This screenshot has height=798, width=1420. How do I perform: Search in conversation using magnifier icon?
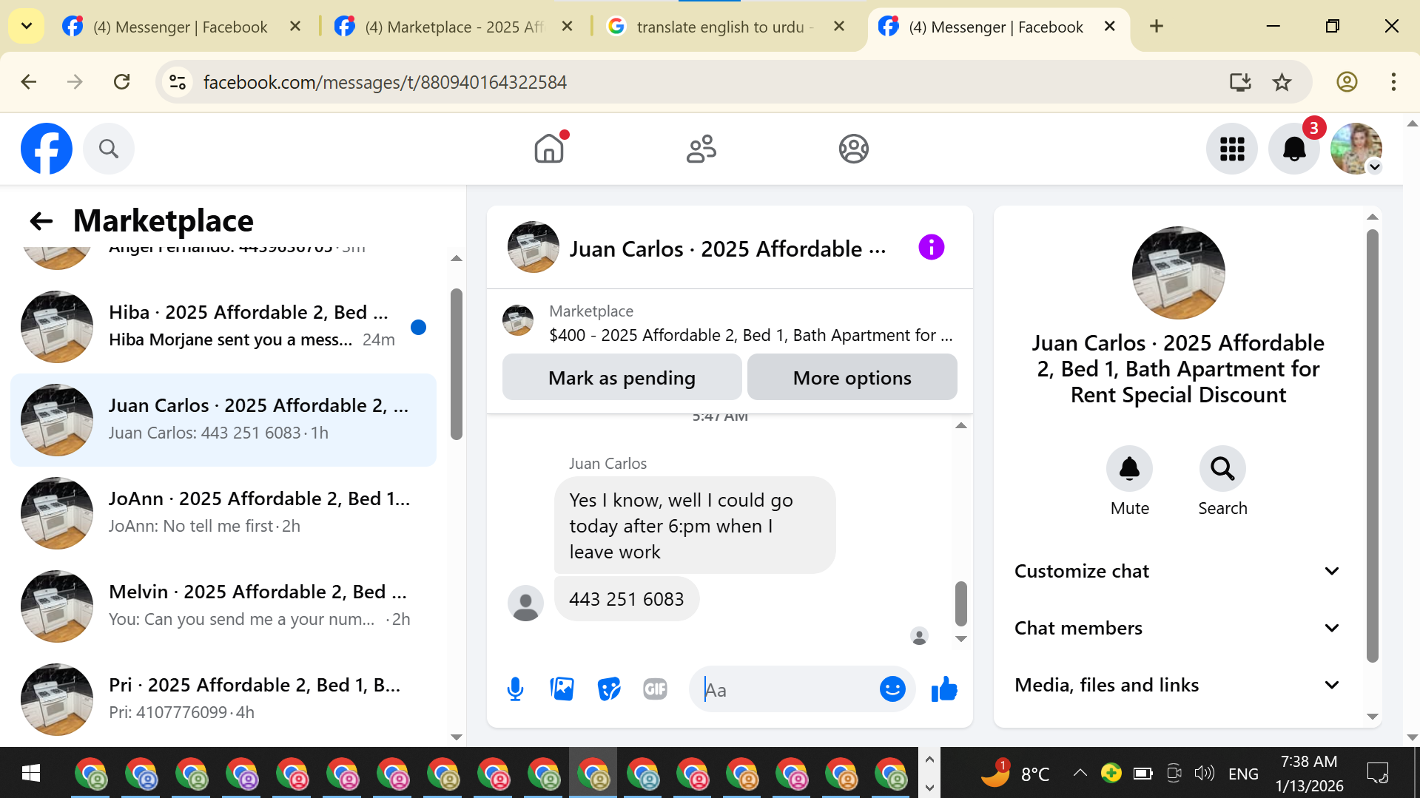(1222, 468)
